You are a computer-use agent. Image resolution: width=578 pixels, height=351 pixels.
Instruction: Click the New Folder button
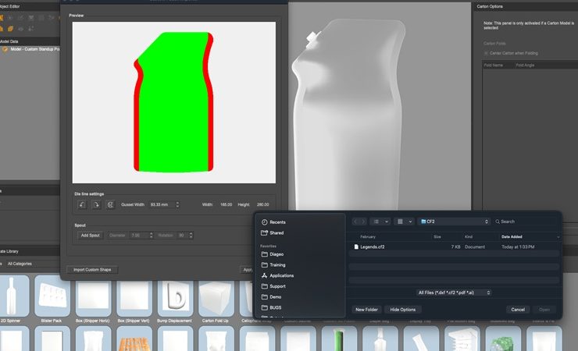click(366, 310)
